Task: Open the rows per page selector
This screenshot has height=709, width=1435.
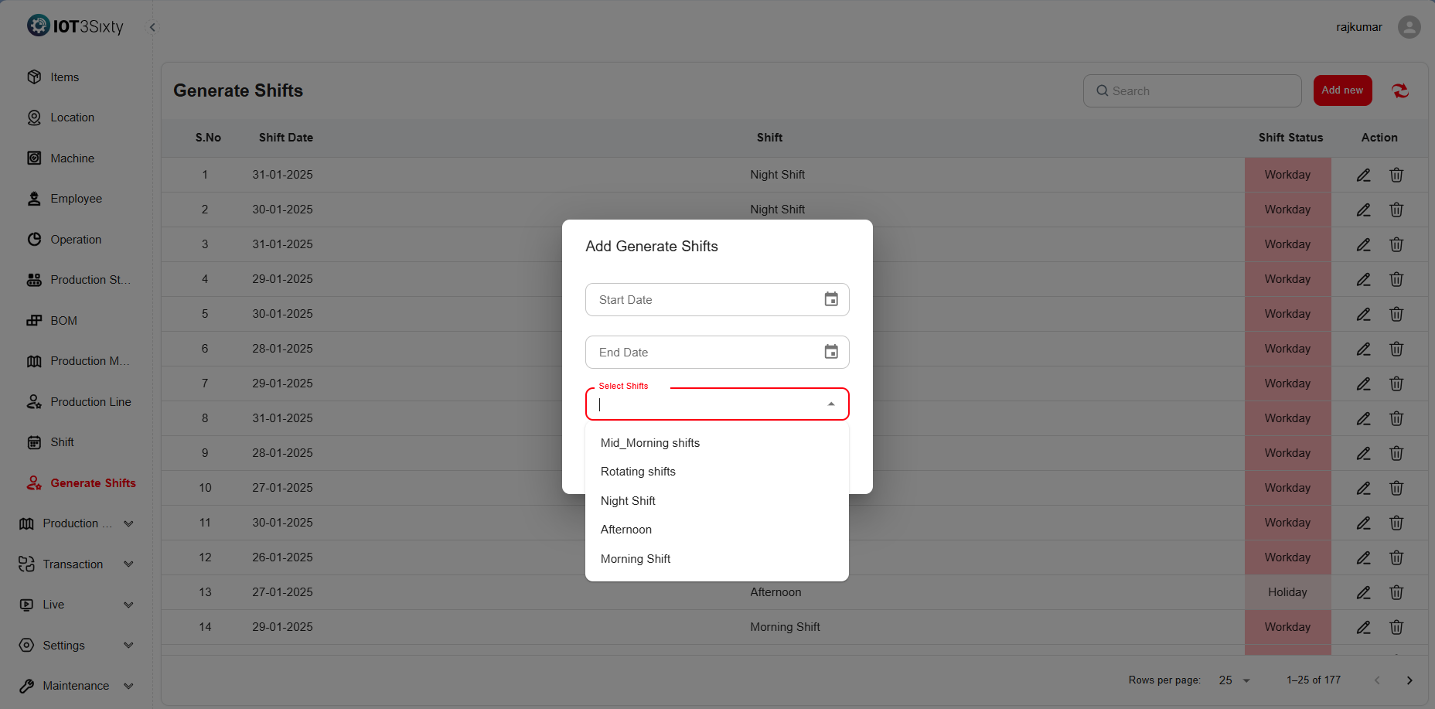Action: click(1235, 680)
